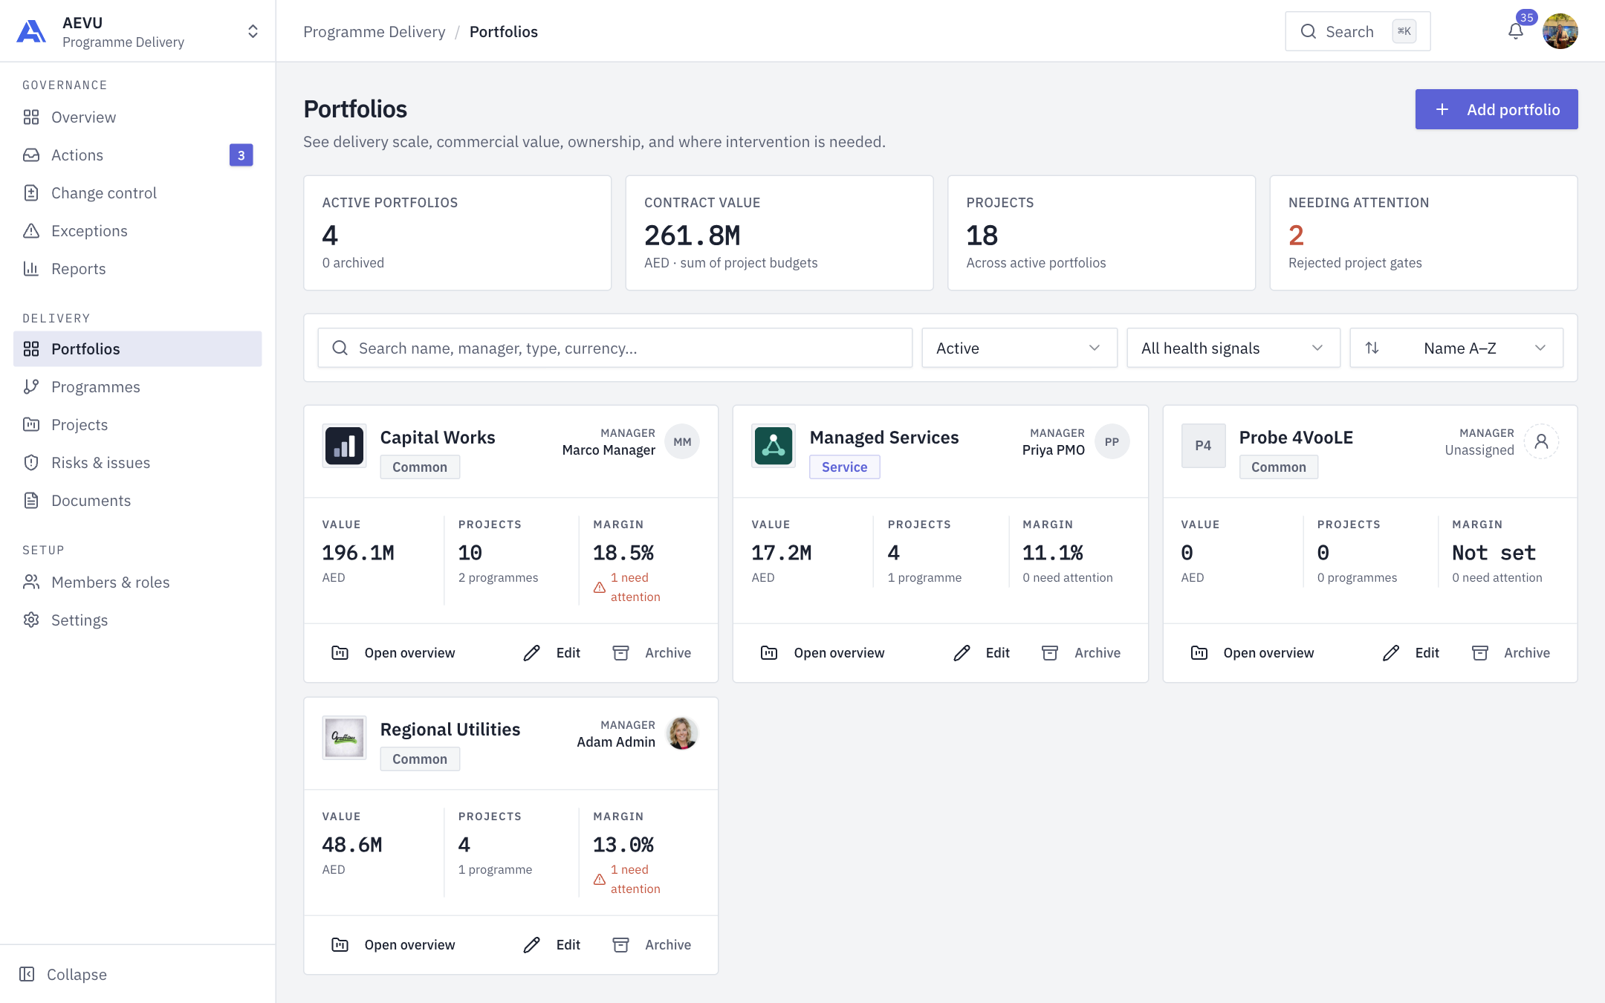
Task: Click the notifications bell icon
Action: [1516, 31]
